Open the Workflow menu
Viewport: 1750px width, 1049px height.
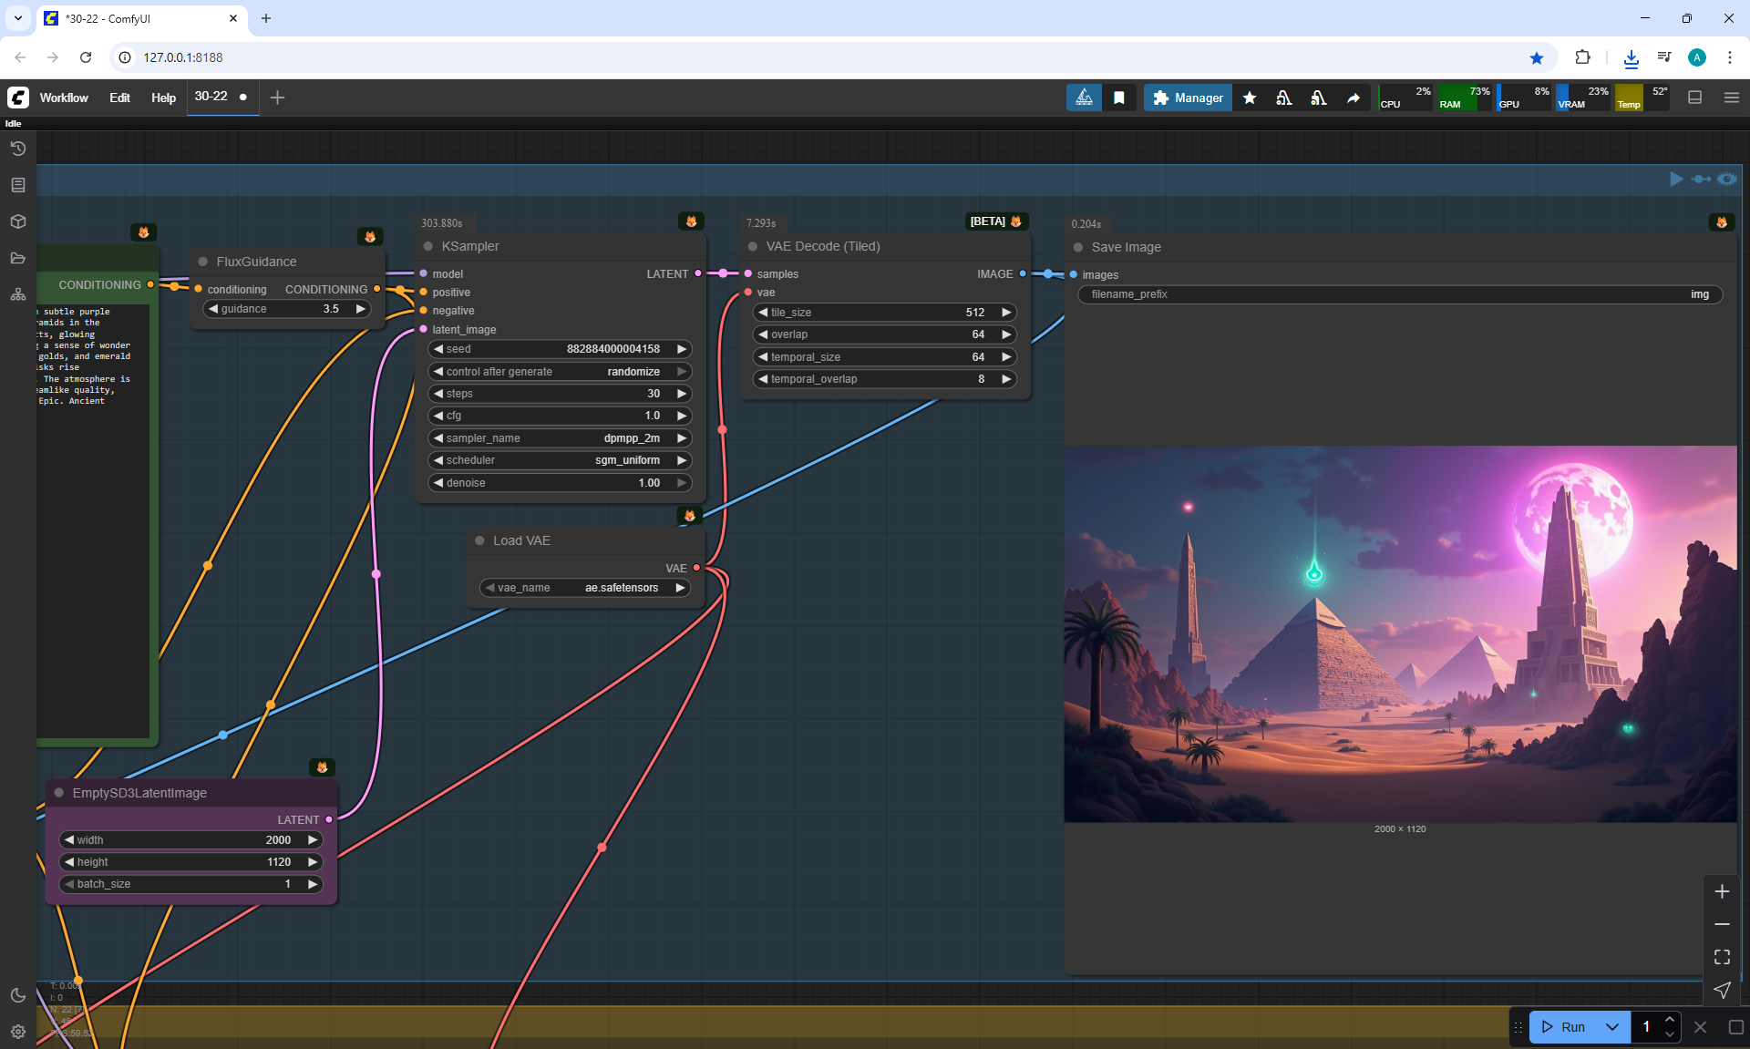point(64,98)
